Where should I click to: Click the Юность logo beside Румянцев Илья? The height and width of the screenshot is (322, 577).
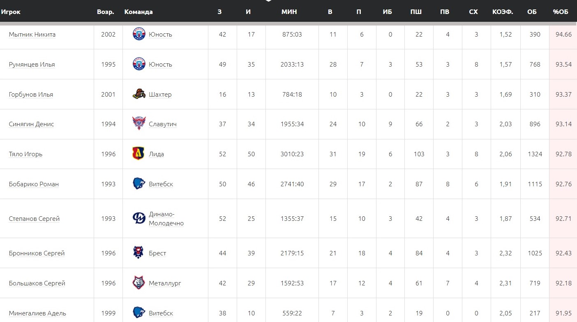tap(139, 64)
